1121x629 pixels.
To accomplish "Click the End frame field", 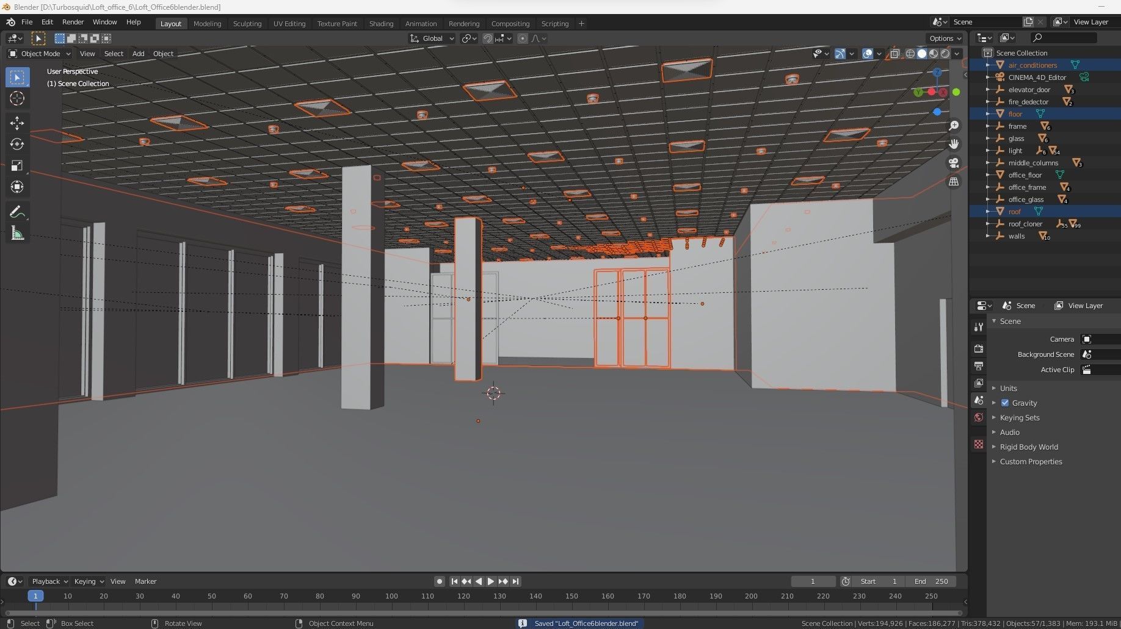I will tap(931, 581).
